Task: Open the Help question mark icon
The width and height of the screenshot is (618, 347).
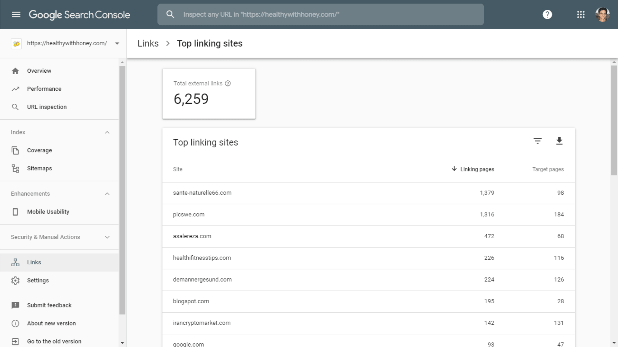Action: pos(547,14)
